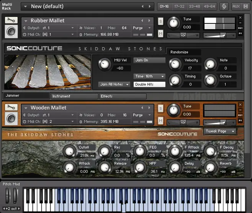The width and height of the screenshot is (252, 213).
Task: Toggle the AUX panel in header
Action: [236, 7]
